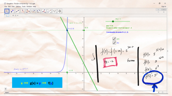Minimize the GeoGebra window
This screenshot has width=172, height=96.
pyautogui.click(x=154, y=3)
